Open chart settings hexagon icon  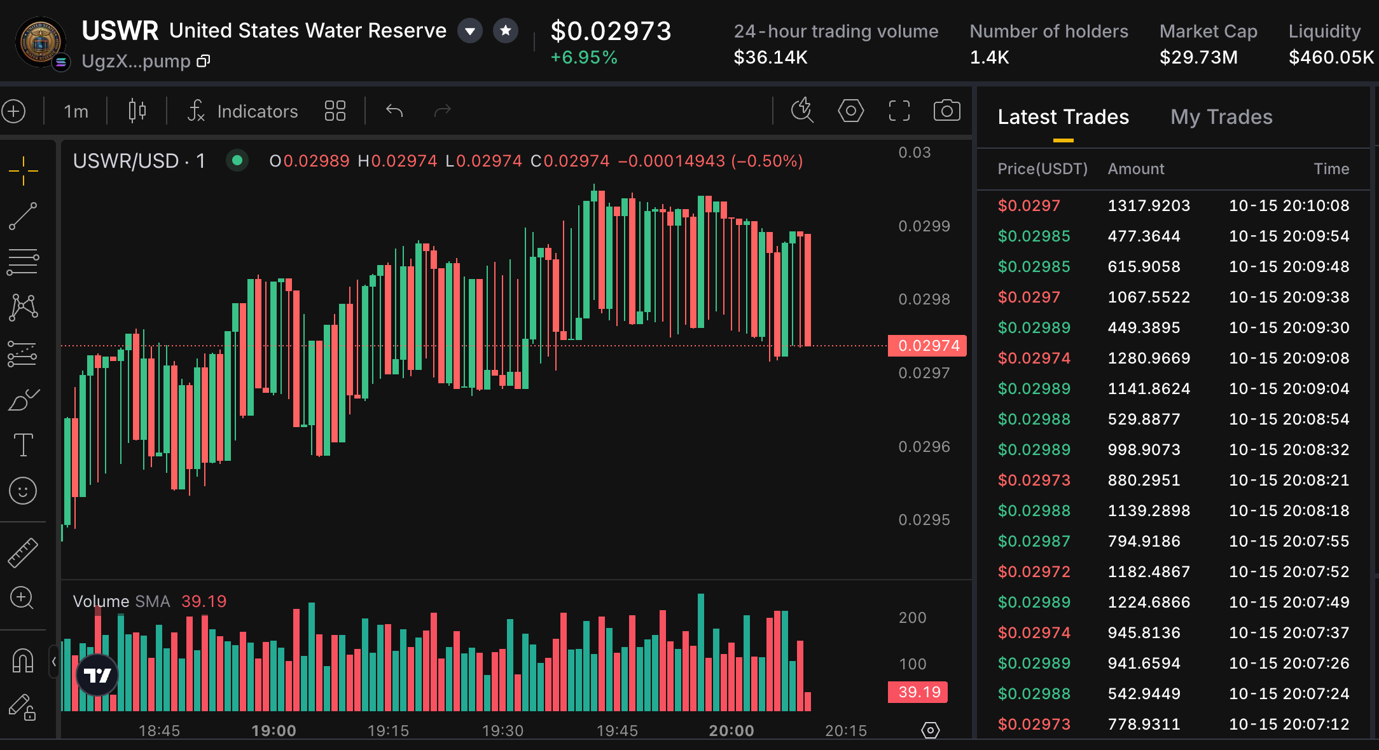pyautogui.click(x=851, y=111)
